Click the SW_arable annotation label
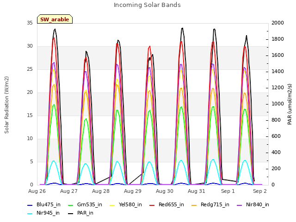The width and height of the screenshot is (296, 222). pos(55,19)
